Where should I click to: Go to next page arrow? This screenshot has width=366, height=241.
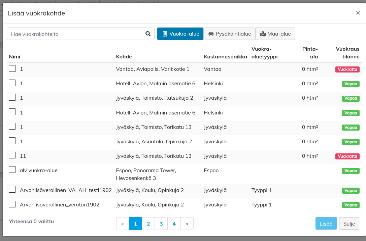click(x=187, y=224)
